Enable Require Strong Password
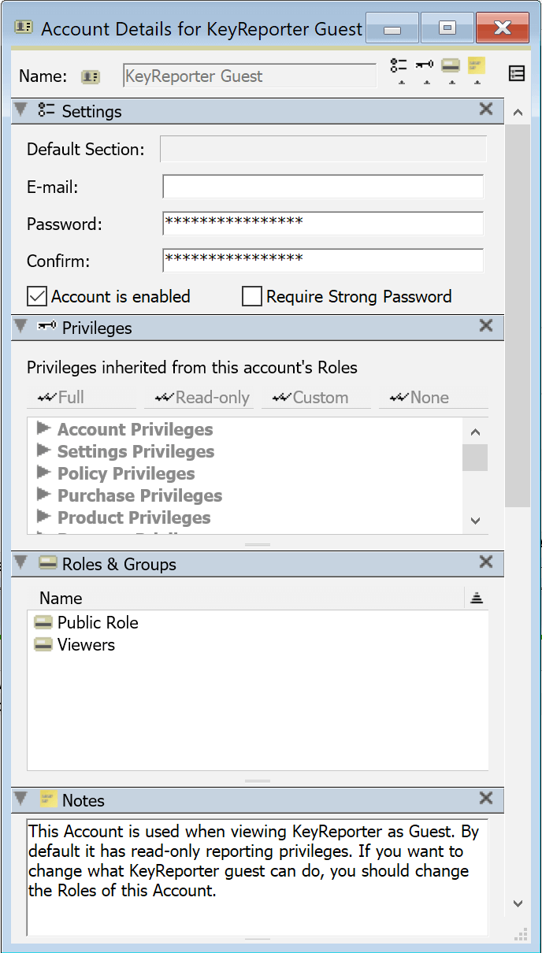Screen dimensions: 542x953 252,297
